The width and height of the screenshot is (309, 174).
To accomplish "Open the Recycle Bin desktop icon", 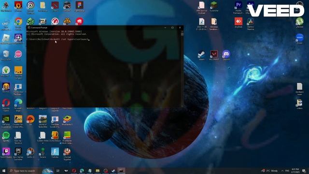I will tap(6, 55).
